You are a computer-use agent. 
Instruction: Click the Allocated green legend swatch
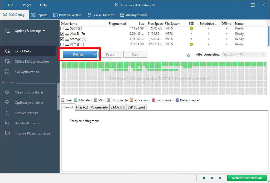click(x=75, y=100)
